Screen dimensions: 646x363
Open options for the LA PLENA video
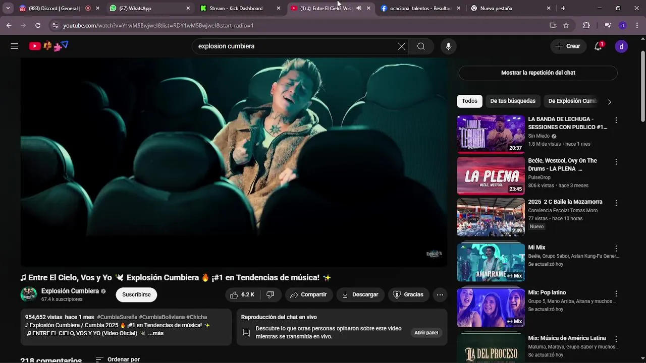click(616, 162)
